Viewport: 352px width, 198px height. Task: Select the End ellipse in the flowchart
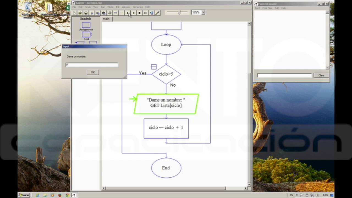[166, 168]
